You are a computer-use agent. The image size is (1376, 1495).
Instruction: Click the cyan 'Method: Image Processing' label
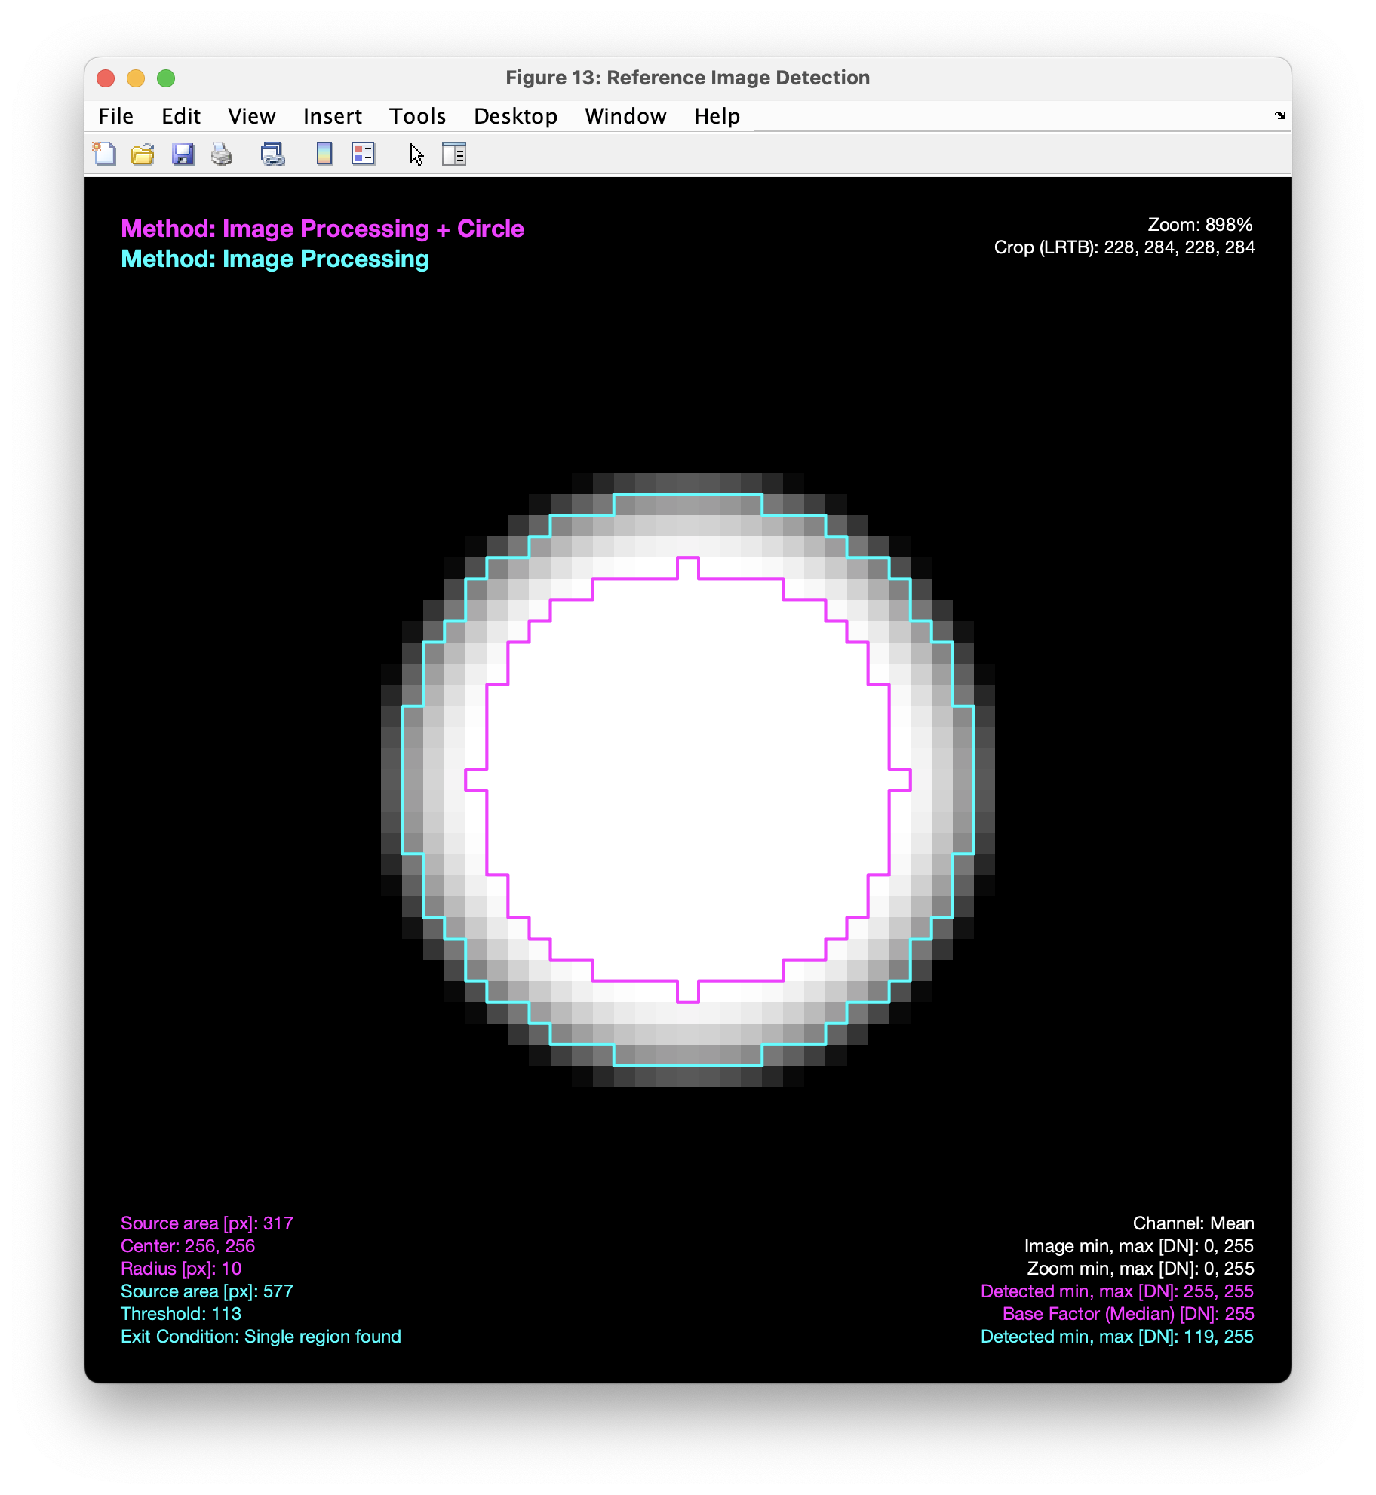tap(275, 259)
